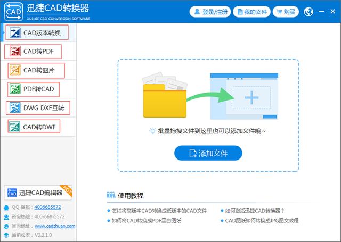Viewport: 341px width, 242px height.
Task: Select the CAD版本转换 icon
Action: click(15, 32)
